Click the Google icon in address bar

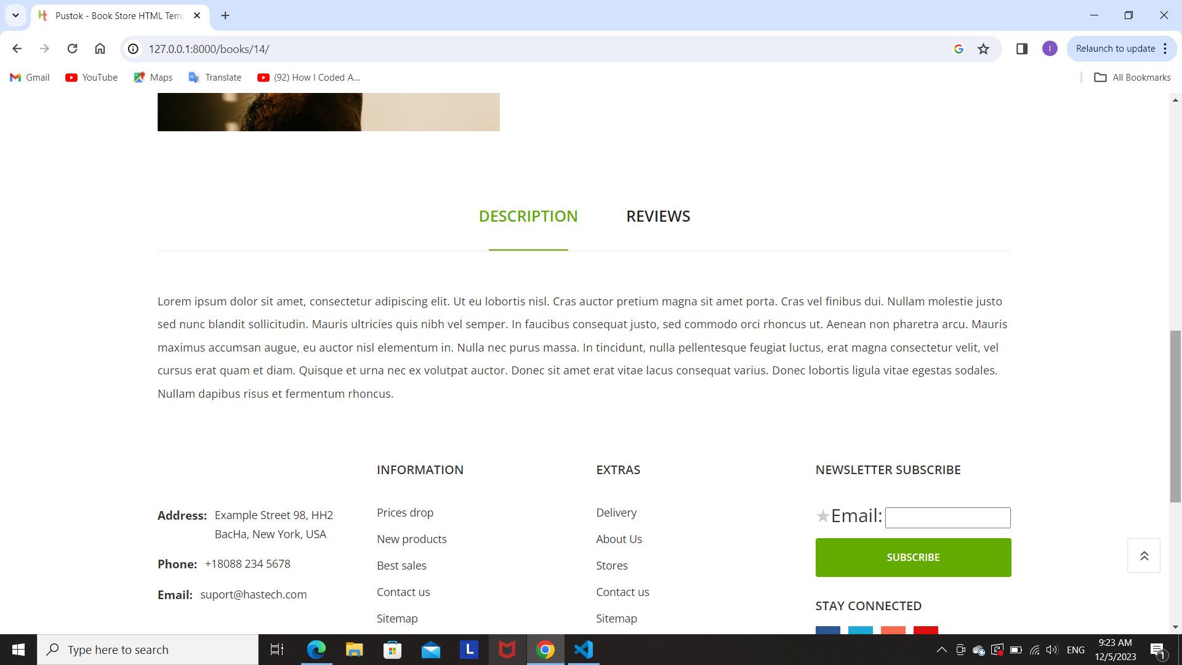coord(959,49)
